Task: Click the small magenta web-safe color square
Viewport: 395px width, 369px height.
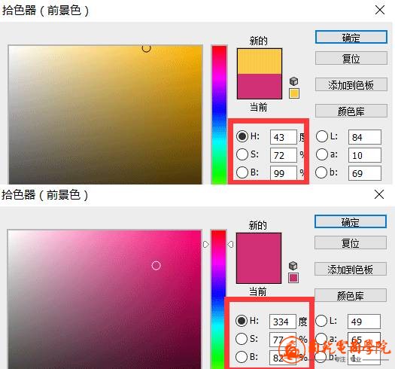Action: tap(293, 278)
